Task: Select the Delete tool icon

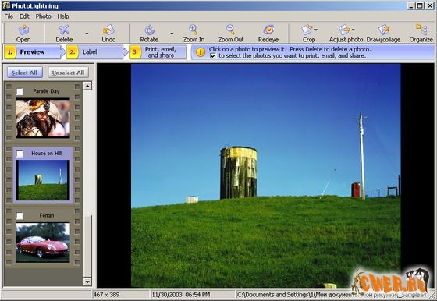Action: (x=64, y=30)
